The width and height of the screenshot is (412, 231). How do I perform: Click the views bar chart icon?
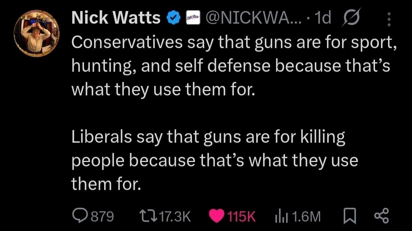pos(282,217)
